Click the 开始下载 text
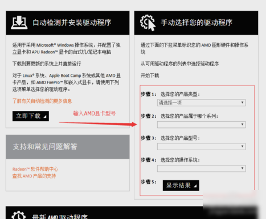Screen dimensions: 266x219 tap(150, 76)
